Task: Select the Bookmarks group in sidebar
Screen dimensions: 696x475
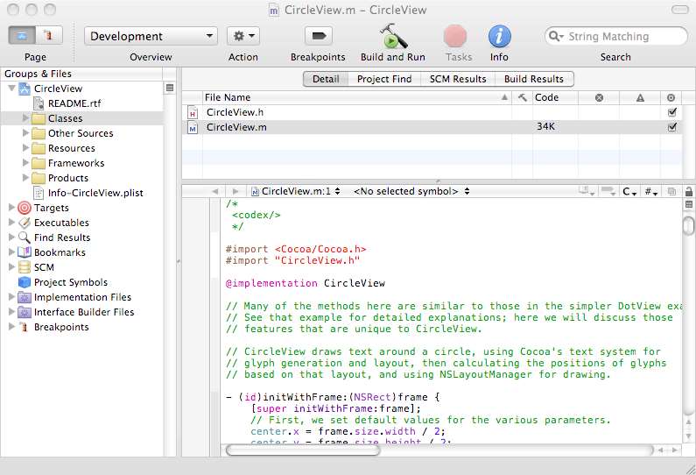Action: pos(60,252)
